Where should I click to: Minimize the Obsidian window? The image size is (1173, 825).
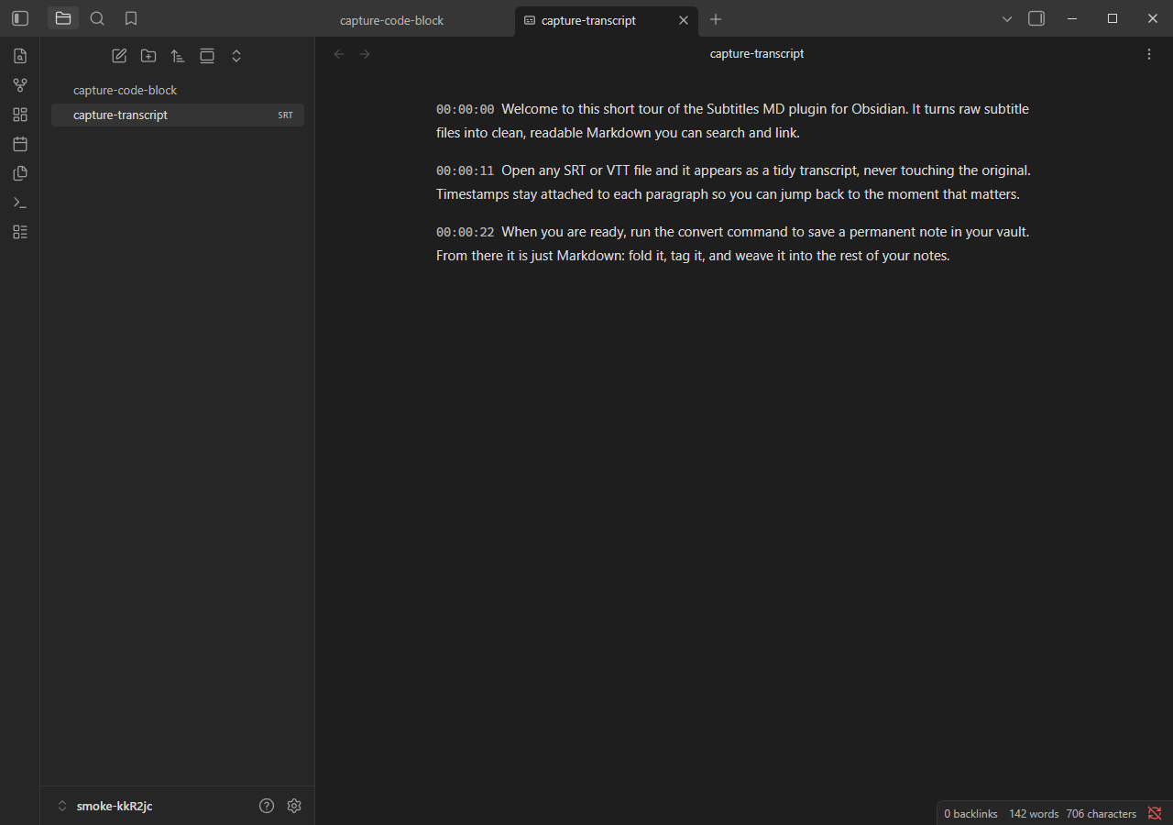[1072, 18]
